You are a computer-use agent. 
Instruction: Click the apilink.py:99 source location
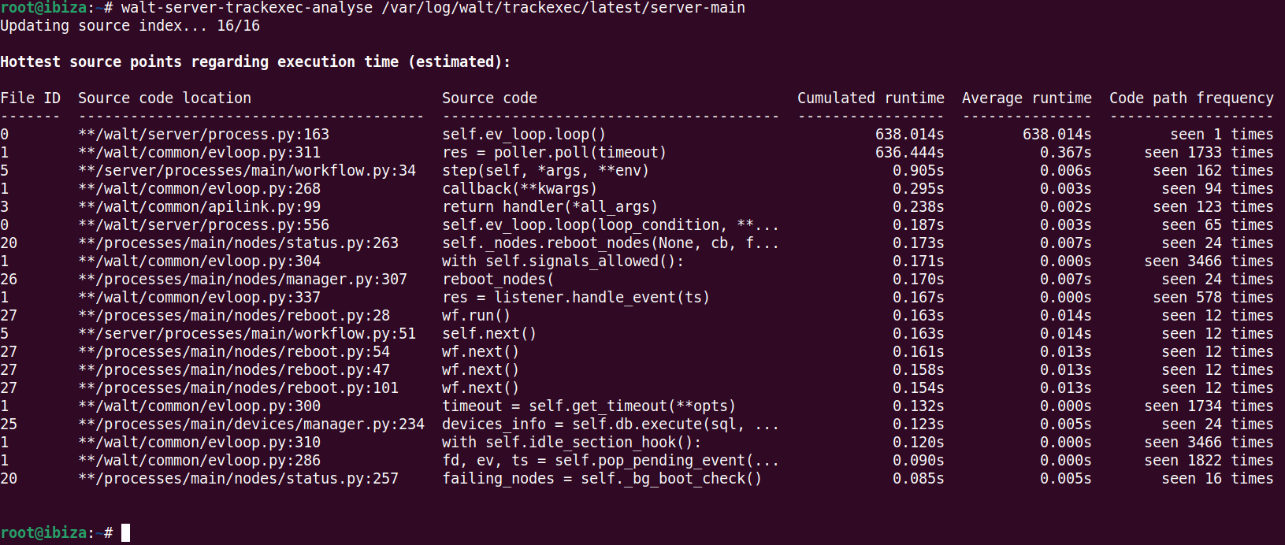(199, 207)
